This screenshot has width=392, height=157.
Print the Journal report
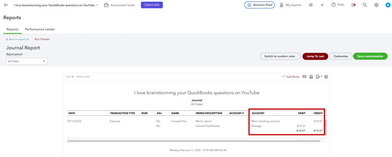click(x=311, y=77)
